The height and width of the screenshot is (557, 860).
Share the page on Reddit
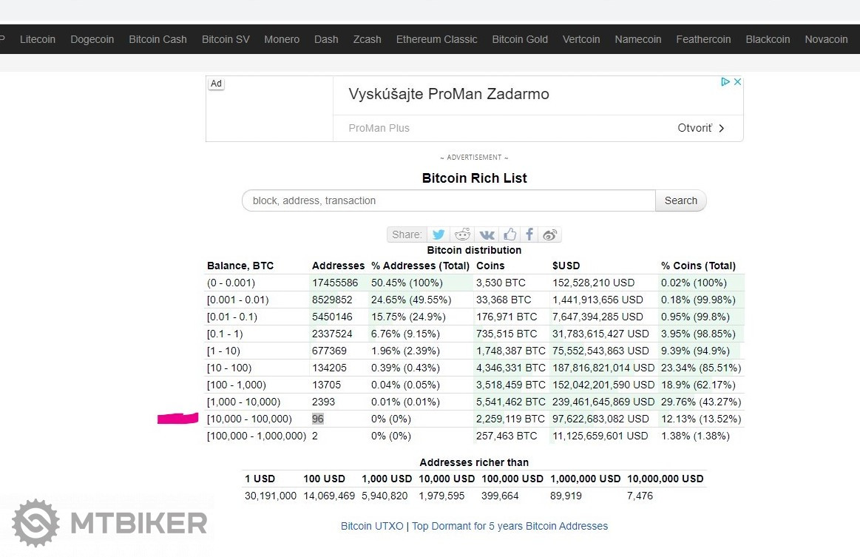tap(463, 234)
